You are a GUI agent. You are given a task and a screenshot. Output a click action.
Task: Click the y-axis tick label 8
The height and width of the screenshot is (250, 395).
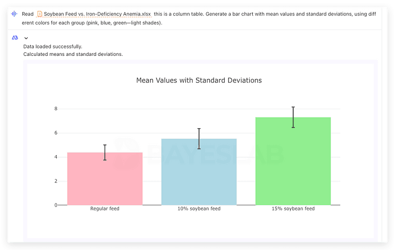pyautogui.click(x=56, y=109)
